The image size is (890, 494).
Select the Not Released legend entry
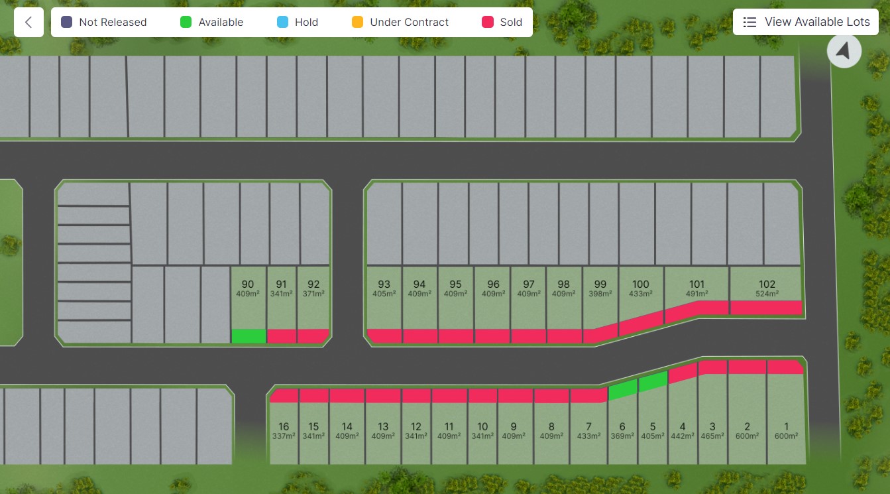point(103,22)
